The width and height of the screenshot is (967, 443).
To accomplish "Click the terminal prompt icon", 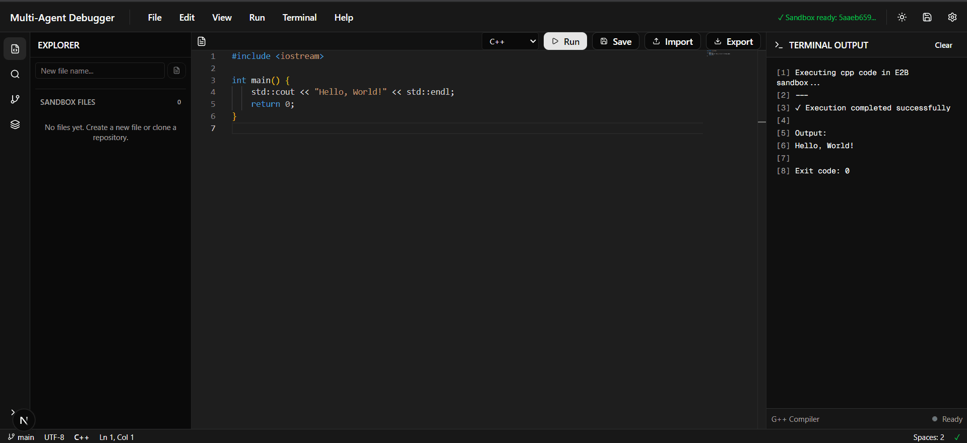I will [779, 45].
